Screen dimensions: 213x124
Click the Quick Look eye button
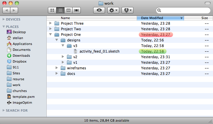pyautogui.click(x=99, y=10)
